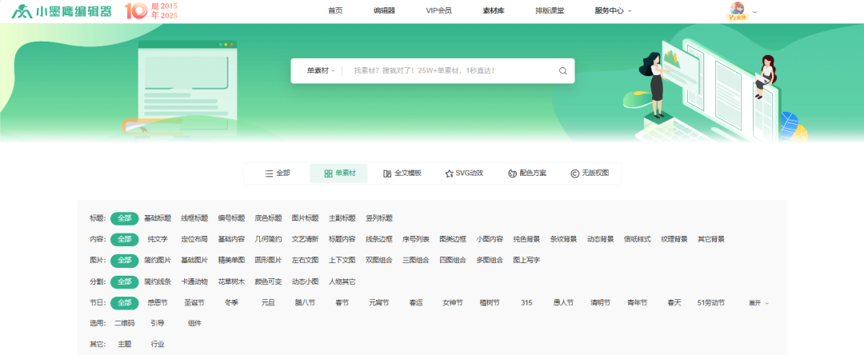Select 全部 pill in 分割 row

[125, 281]
